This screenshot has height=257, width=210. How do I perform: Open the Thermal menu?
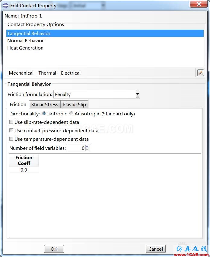pyautogui.click(x=47, y=73)
